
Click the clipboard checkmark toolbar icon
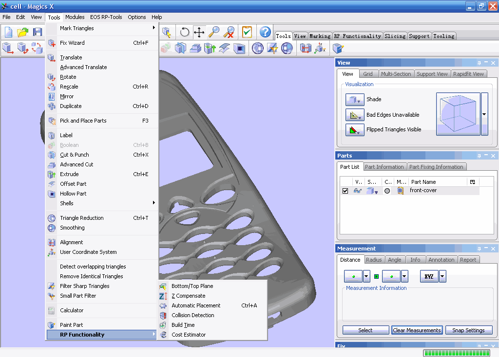pyautogui.click(x=247, y=32)
